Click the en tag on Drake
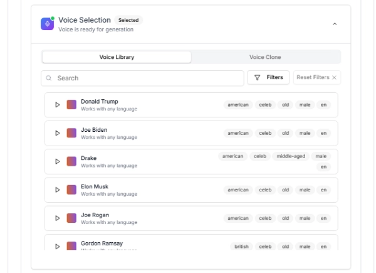 coord(323,167)
